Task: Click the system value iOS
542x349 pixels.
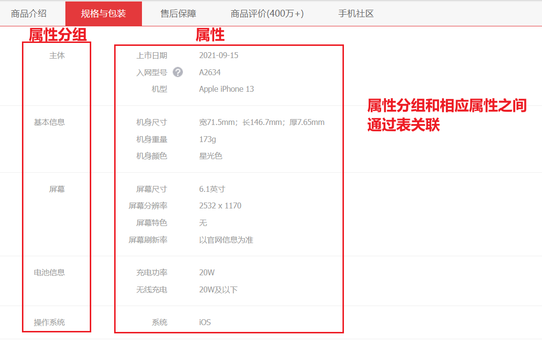Action: point(205,322)
